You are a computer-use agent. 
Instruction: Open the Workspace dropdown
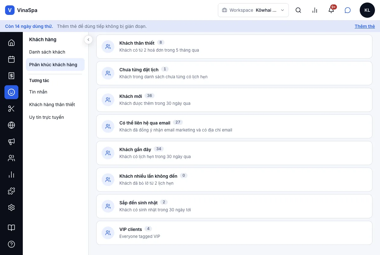point(253,10)
